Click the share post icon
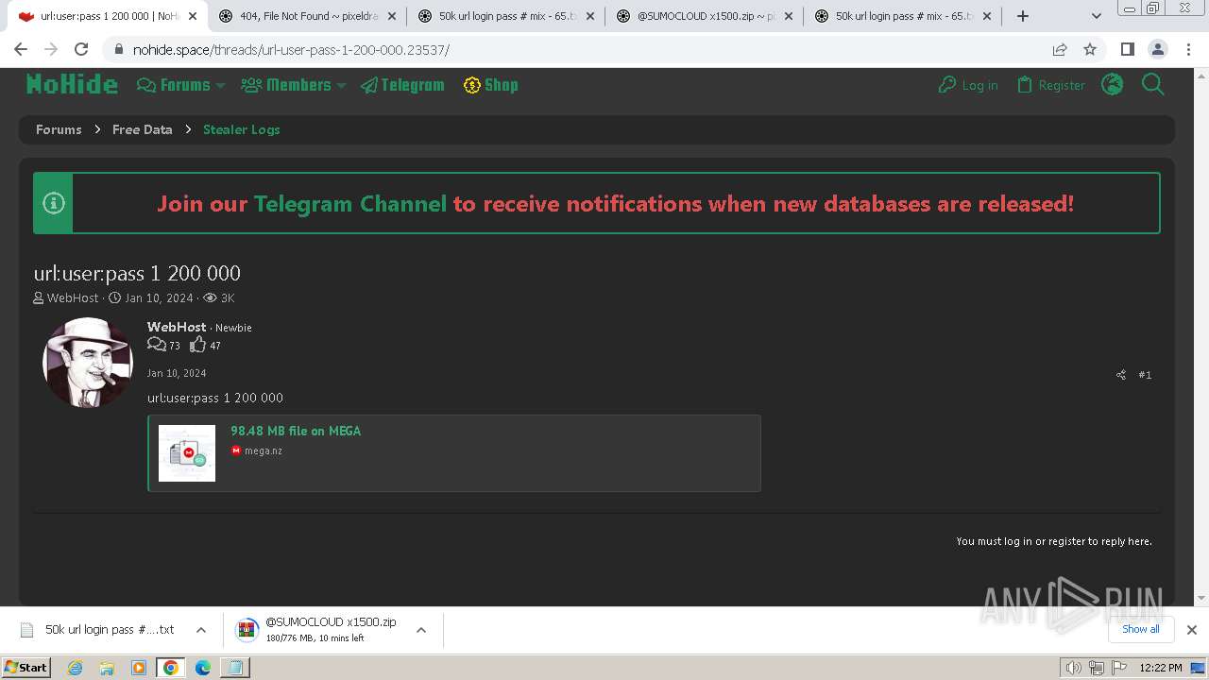The image size is (1209, 680). [x=1121, y=375]
